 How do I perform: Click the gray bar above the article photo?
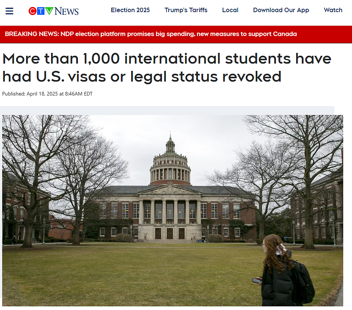(x=167, y=111)
